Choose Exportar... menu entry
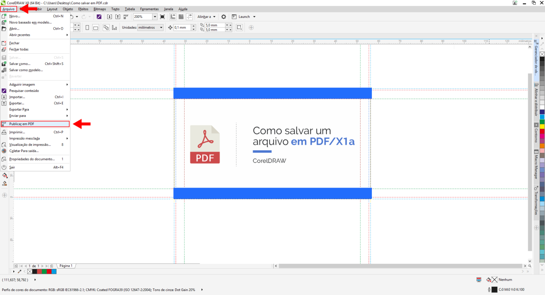Screen dimensions: 545x295 point(35,103)
